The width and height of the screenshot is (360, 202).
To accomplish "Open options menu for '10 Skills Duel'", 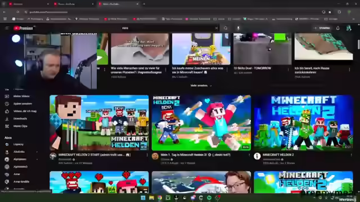I will (x=289, y=70).
